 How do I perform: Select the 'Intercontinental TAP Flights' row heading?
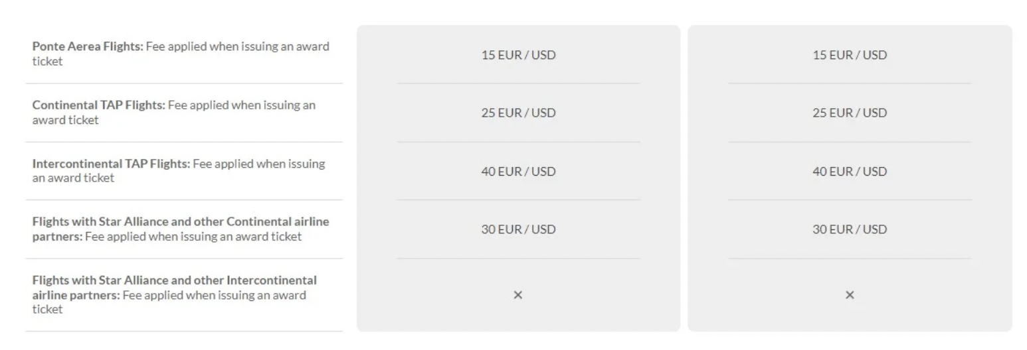111,164
